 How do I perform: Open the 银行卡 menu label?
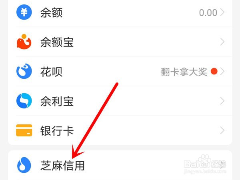[57, 131]
